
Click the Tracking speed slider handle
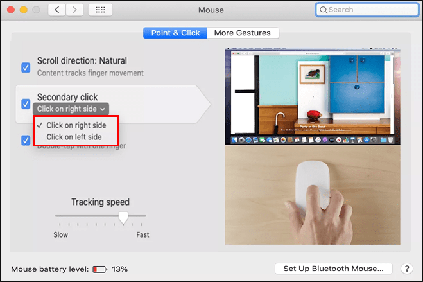(123, 218)
